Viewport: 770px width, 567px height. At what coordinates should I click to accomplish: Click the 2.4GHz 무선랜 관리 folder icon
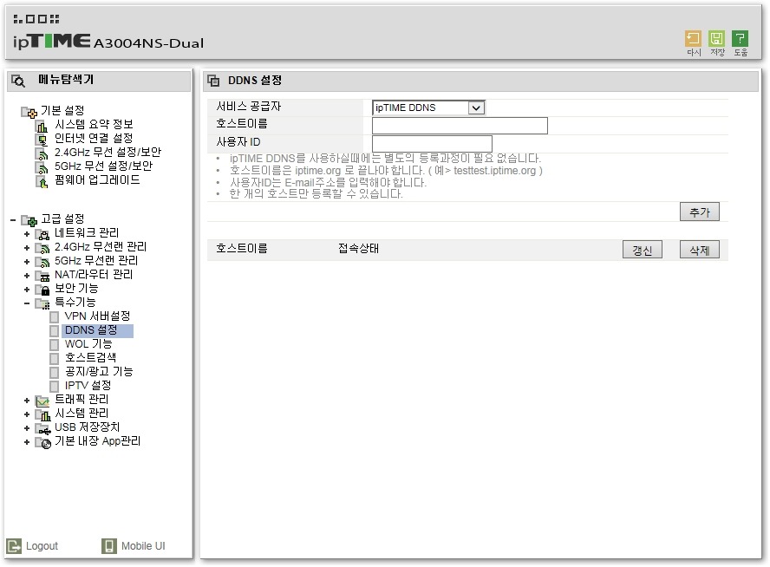(42, 248)
